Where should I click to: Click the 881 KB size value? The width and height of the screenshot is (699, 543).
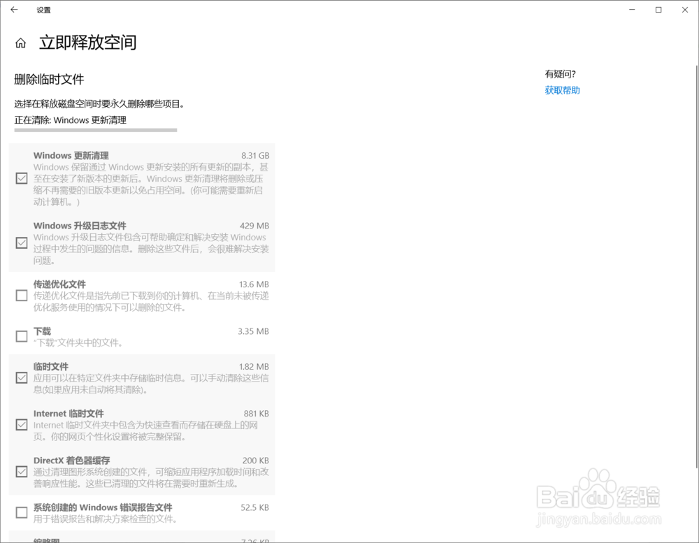click(257, 413)
